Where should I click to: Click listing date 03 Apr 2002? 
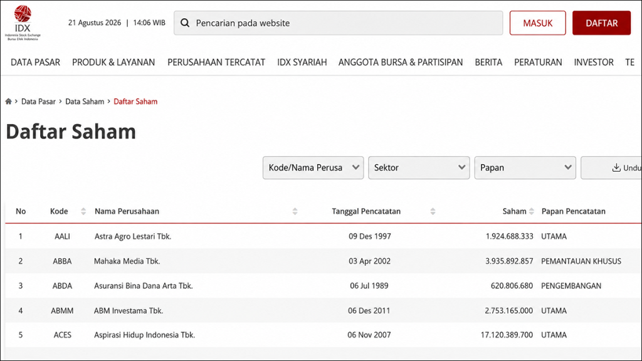tap(370, 261)
